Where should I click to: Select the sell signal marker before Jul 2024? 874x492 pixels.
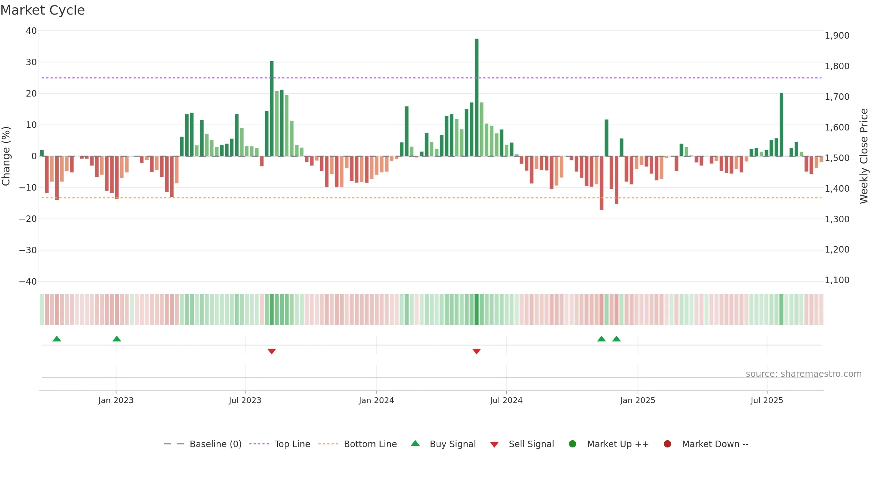[x=477, y=351]
